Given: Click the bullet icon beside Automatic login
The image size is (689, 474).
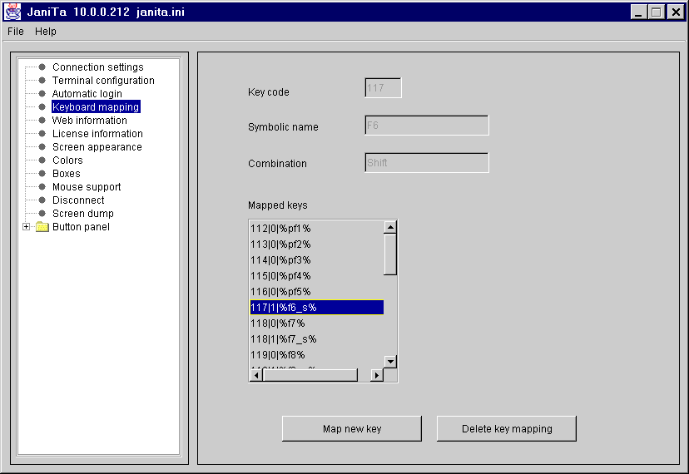Looking at the screenshot, I should click(42, 94).
